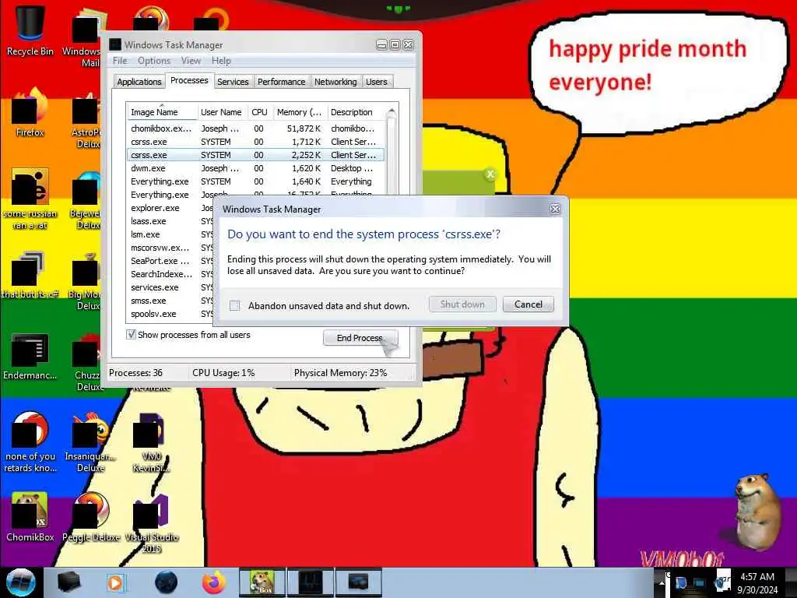
Task: Switch to the Services tab
Action: (233, 82)
